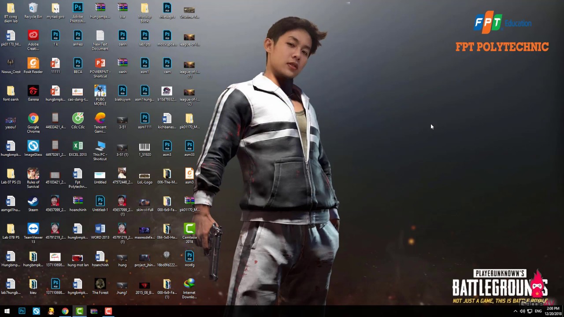Change ENG input language

538,311
